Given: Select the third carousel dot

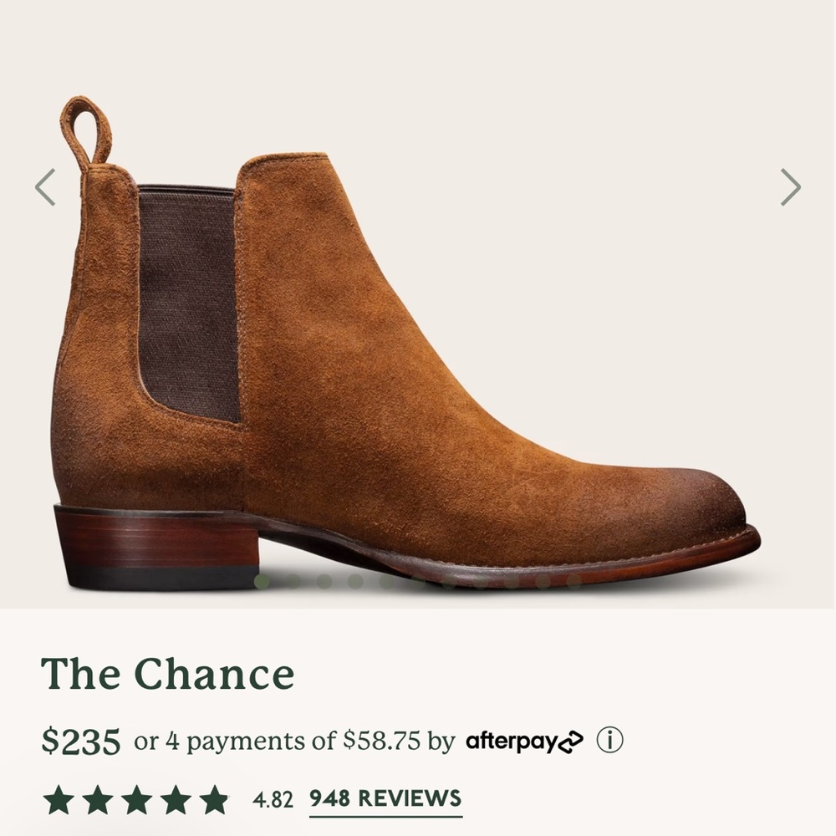Looking at the screenshot, I should pos(324,579).
